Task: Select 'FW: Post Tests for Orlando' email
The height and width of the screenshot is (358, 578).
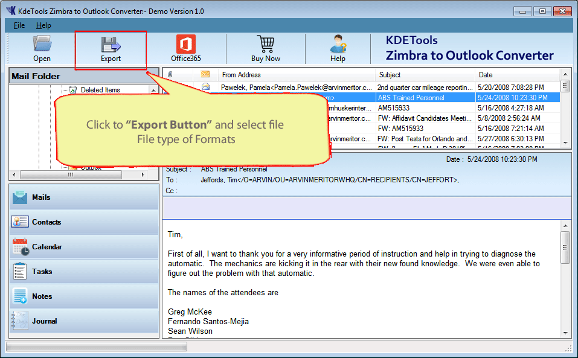Action: 425,139
